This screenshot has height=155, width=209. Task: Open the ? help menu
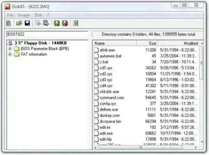pos(48,15)
